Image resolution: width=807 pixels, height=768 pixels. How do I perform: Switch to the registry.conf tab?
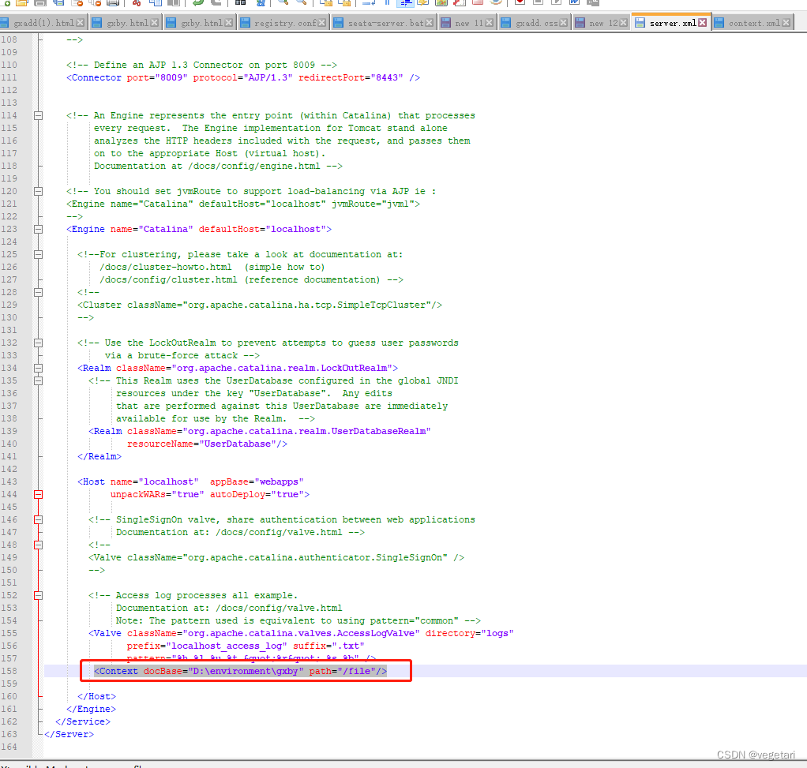tap(283, 23)
